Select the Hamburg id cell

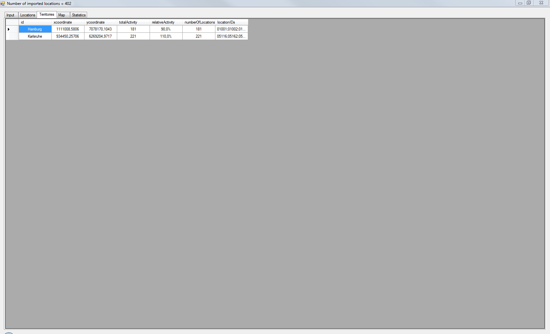tap(35, 29)
